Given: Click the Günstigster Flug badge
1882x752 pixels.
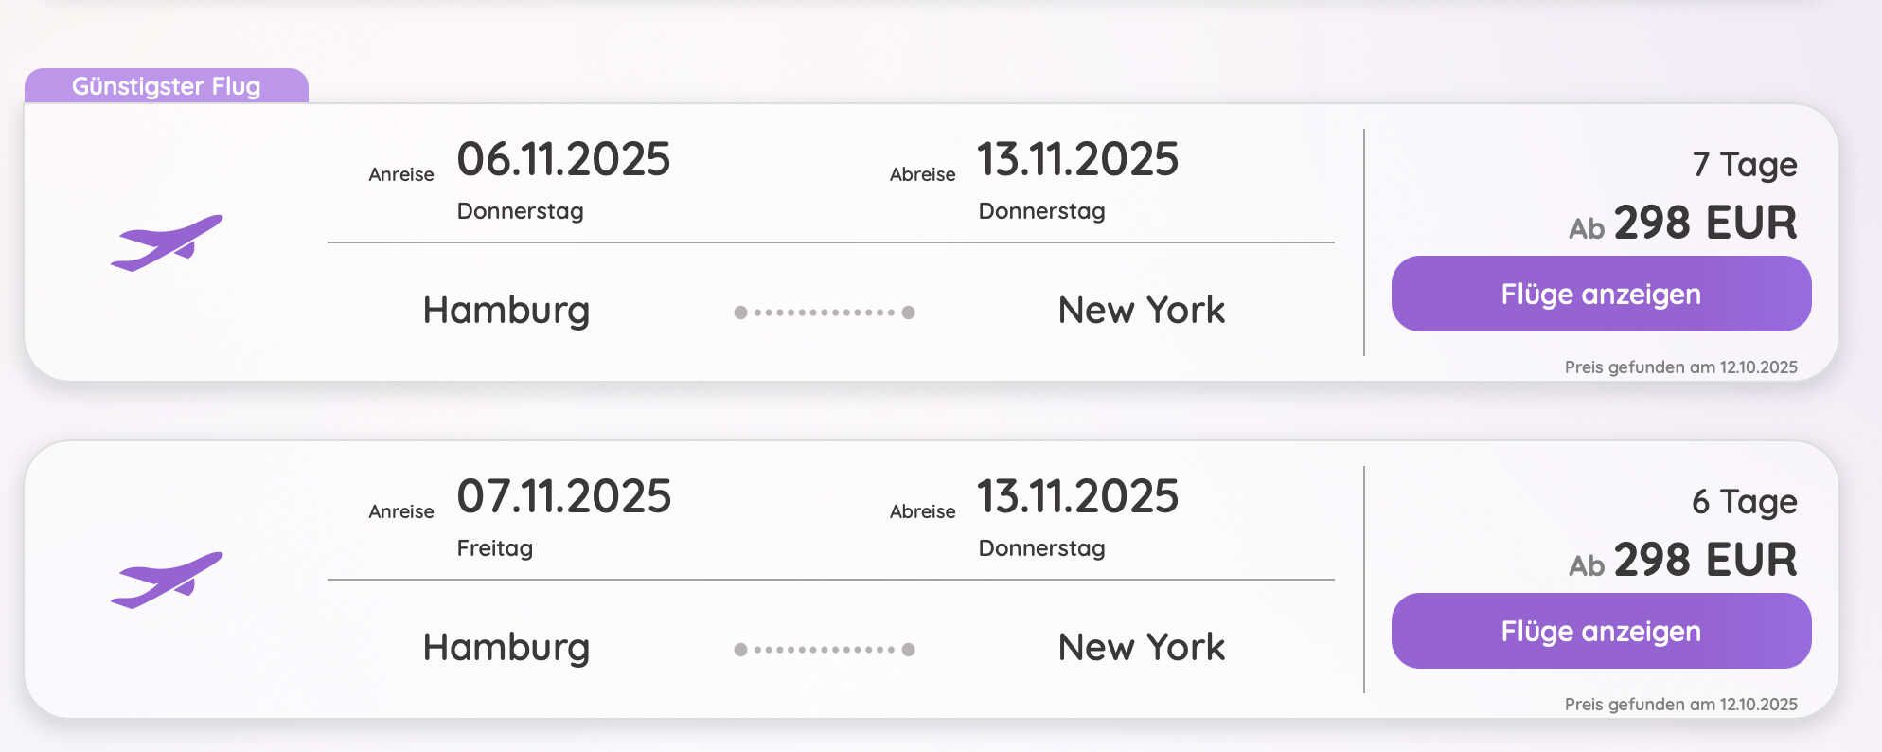Looking at the screenshot, I should tap(168, 86).
